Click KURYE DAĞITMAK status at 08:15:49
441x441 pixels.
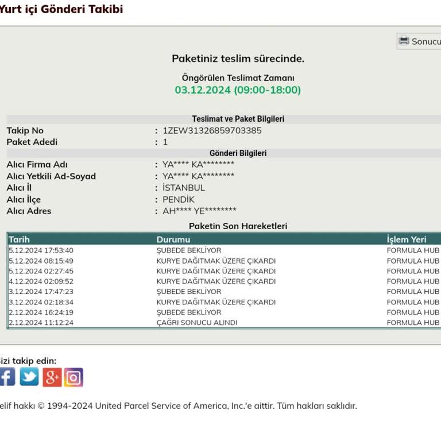[x=216, y=261]
